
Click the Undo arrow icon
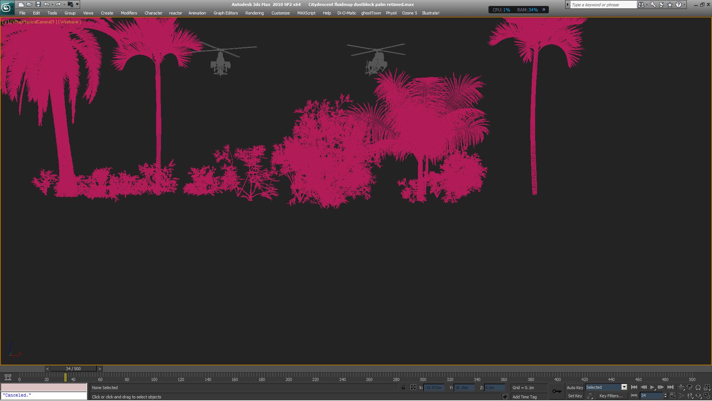coord(46,4)
